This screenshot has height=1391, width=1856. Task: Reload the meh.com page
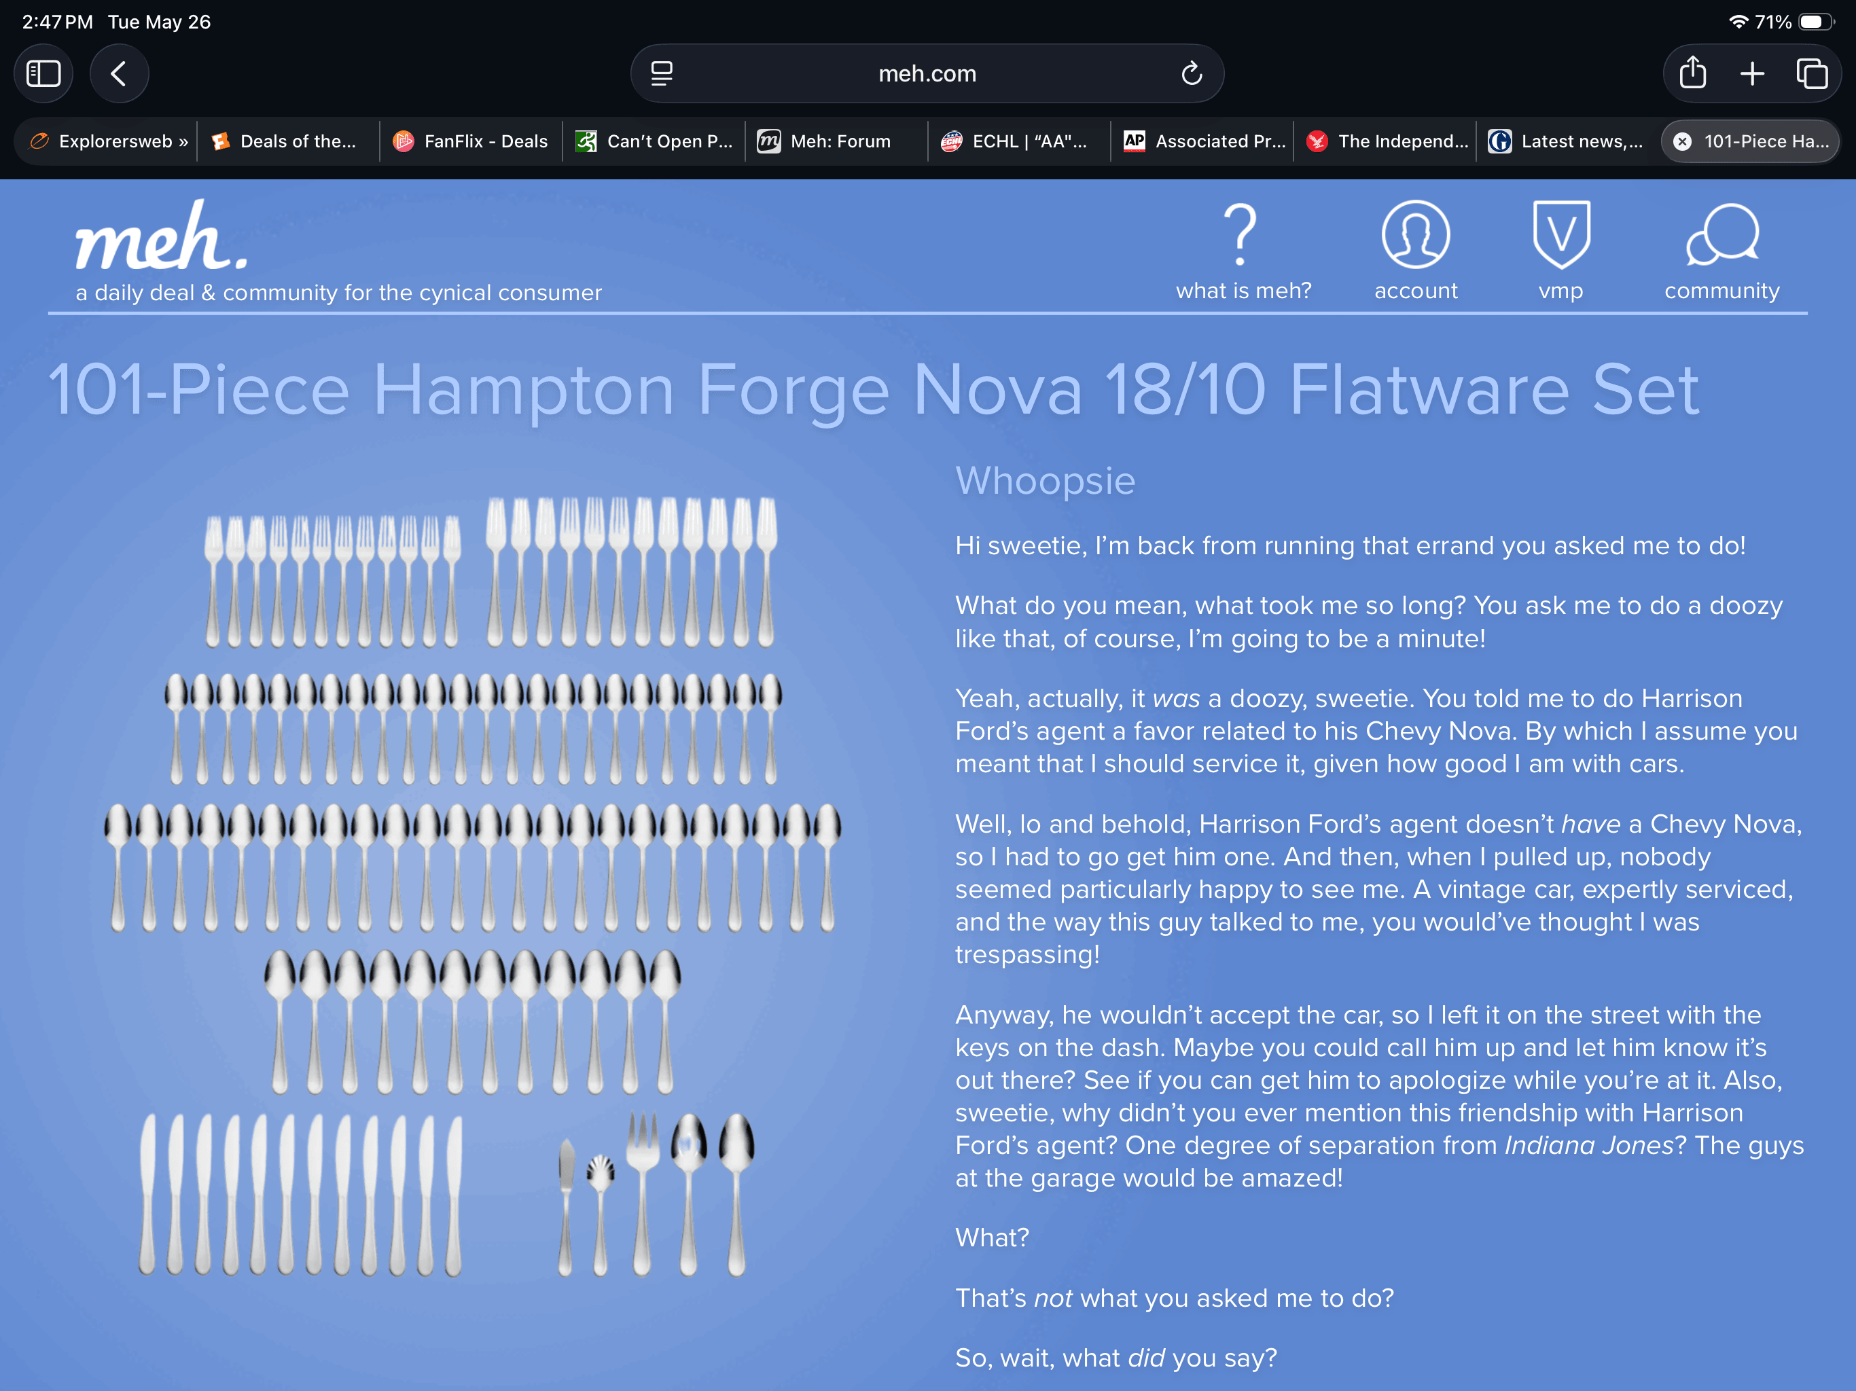coord(1192,74)
